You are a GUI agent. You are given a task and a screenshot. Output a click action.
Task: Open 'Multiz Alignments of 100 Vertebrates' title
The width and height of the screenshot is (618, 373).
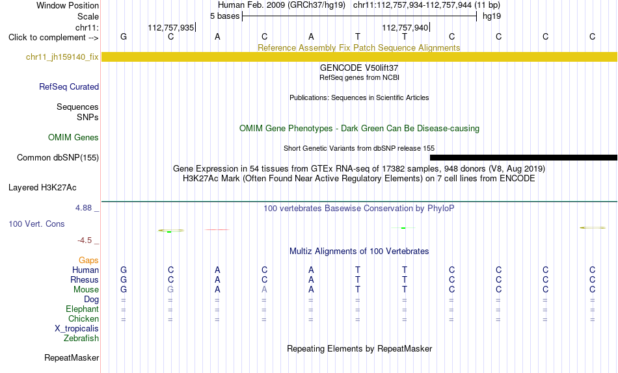[359, 251]
